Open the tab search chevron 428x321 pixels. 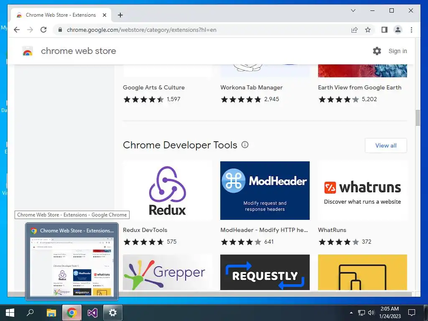[x=353, y=10]
